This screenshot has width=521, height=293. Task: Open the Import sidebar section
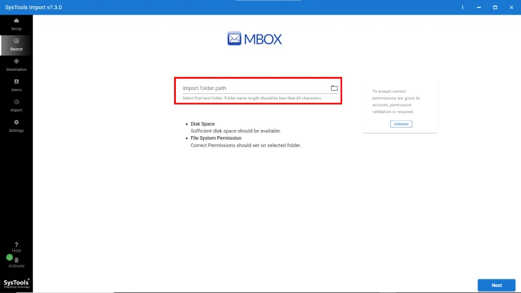pyautogui.click(x=16, y=106)
